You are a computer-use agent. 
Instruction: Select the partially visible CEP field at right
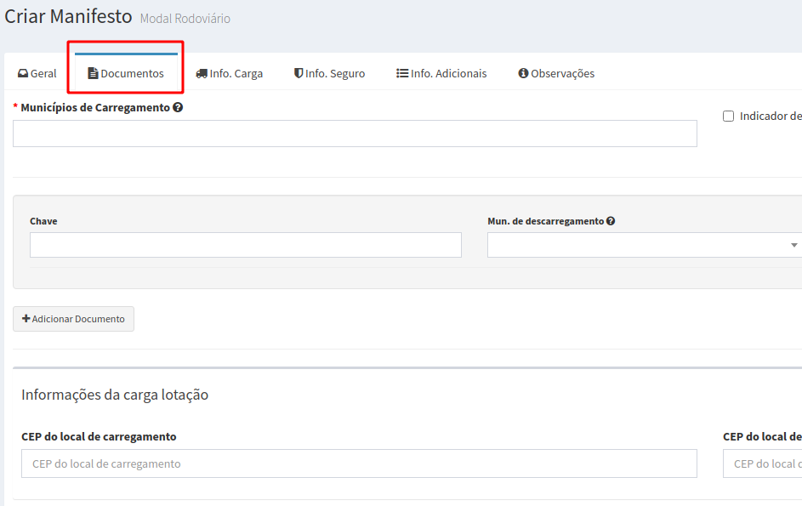pos(763,463)
